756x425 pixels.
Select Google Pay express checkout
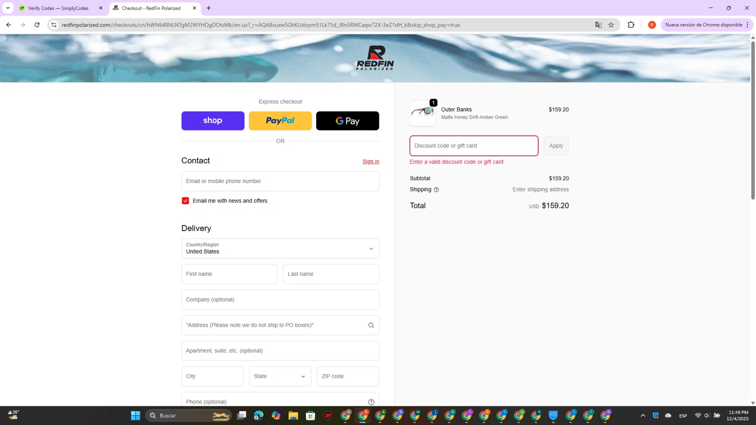coord(347,121)
